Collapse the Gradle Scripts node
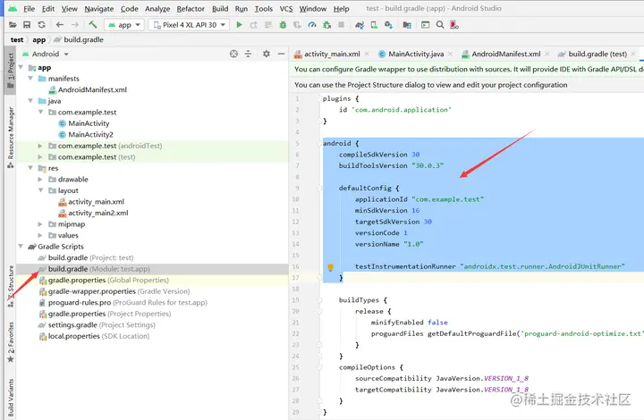Viewport: 644px width, 420px height. [21, 246]
